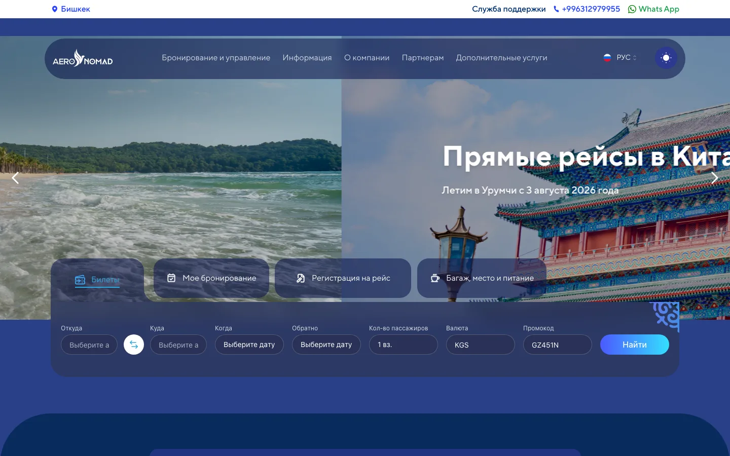
Task: Open the Партнерам menu
Action: tap(423, 58)
